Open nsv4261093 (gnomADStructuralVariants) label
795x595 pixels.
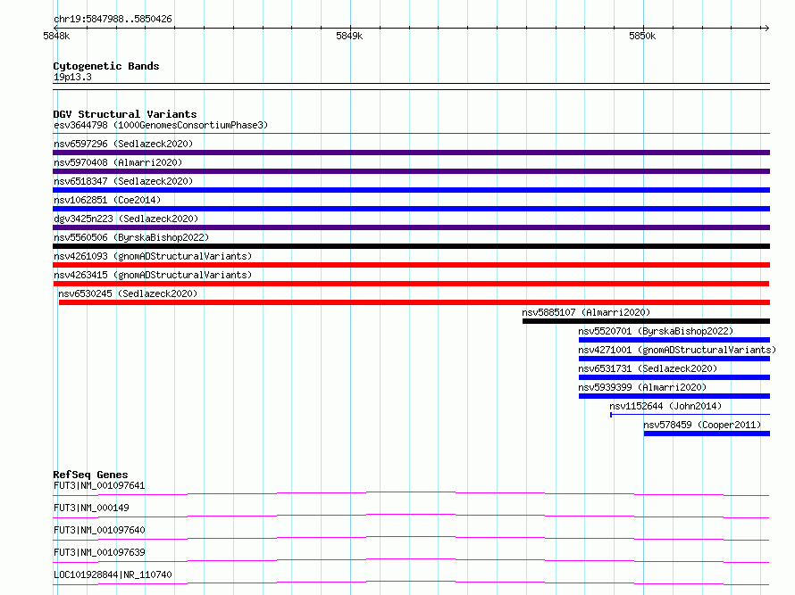point(153,256)
